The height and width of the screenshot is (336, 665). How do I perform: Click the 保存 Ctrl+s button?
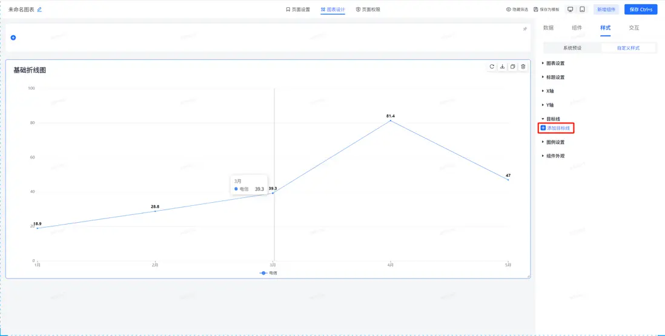641,10
